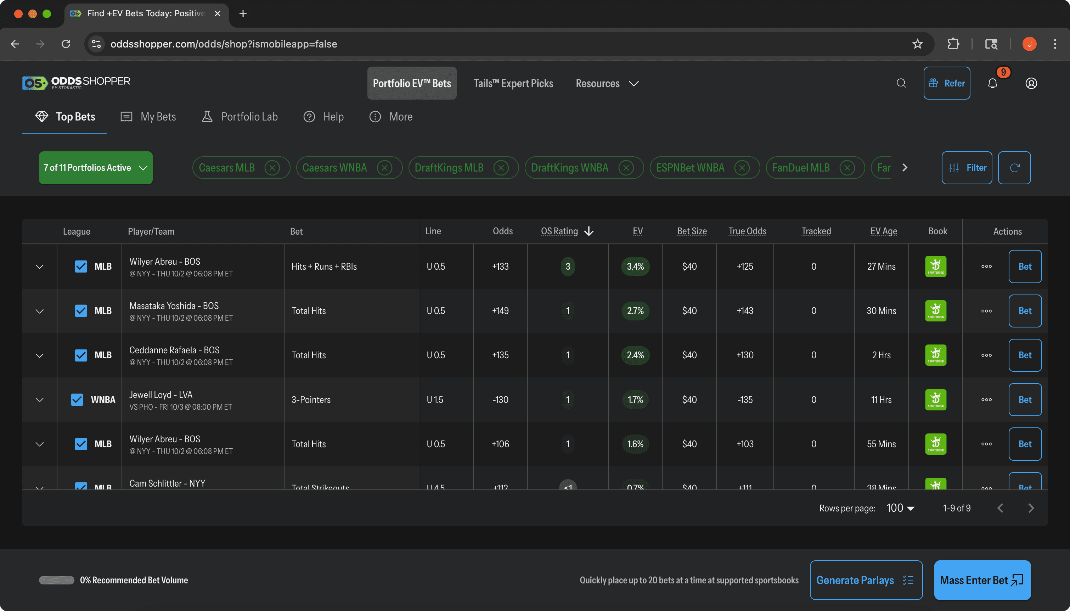Remove the Caesars WNBA filter chip
Viewport: 1070px width, 611px height.
pos(384,167)
